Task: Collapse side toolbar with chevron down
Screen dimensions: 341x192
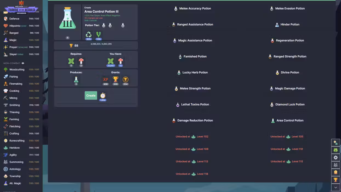Action: 336,187
